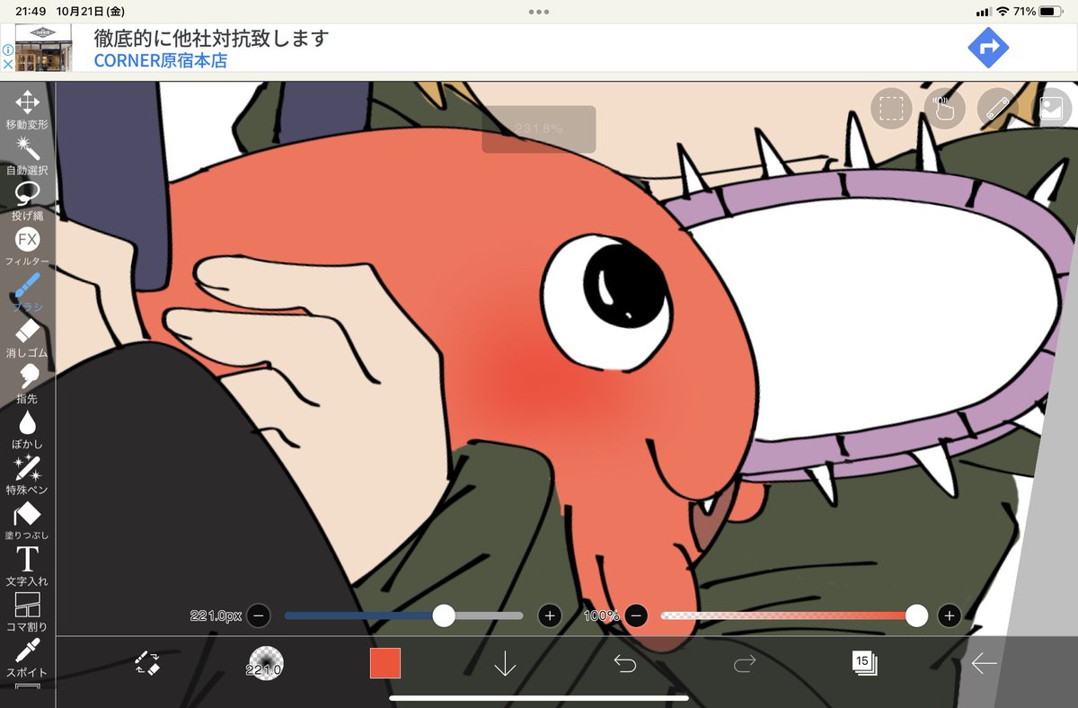Select the 消しゴム eraser tool
The image size is (1078, 708).
pyautogui.click(x=27, y=339)
